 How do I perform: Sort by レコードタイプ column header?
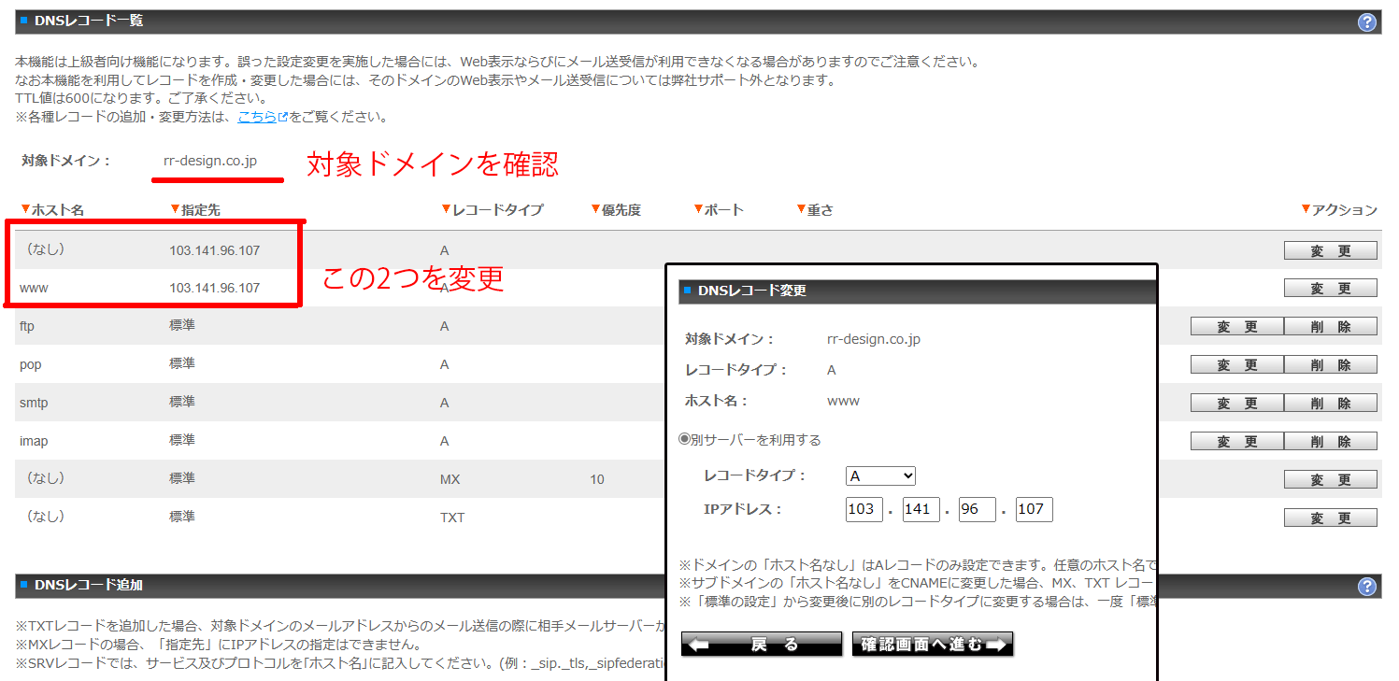coord(491,210)
